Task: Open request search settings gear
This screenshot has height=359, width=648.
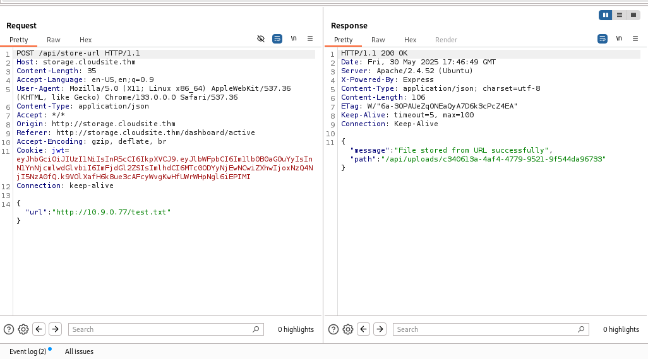Action: coord(23,329)
